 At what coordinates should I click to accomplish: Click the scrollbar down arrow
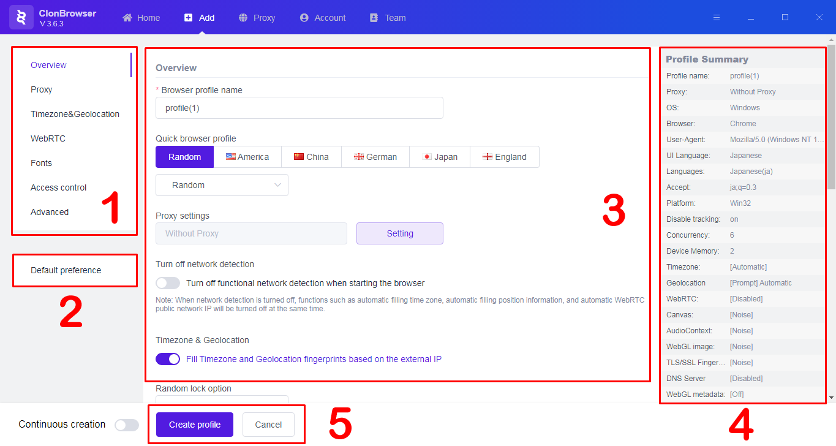pos(831,398)
